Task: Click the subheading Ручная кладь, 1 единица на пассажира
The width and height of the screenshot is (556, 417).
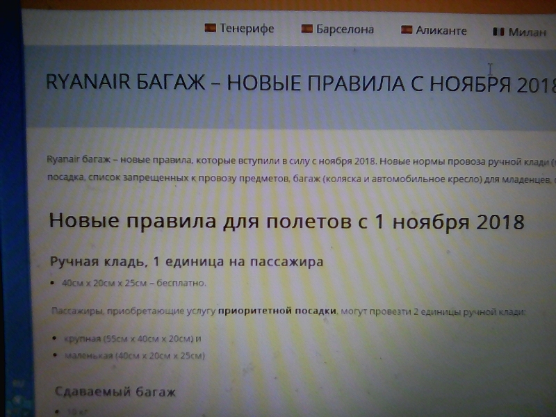Action: pyautogui.click(x=186, y=262)
